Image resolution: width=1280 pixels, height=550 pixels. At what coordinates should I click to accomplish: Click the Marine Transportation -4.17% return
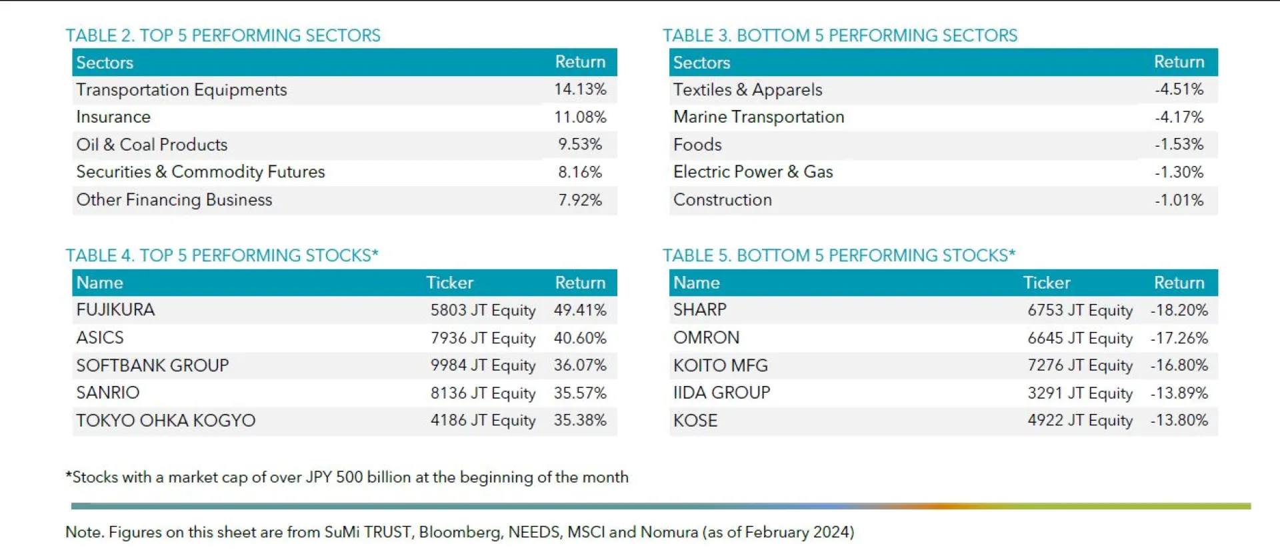1179,117
